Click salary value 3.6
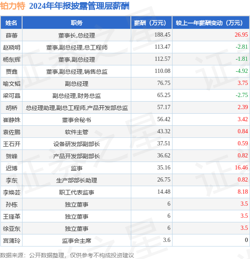 [x=167, y=240]
